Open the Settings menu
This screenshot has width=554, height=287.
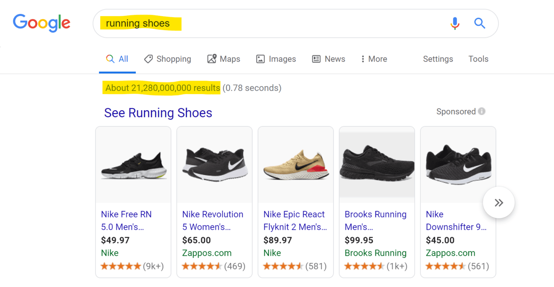[x=438, y=59]
